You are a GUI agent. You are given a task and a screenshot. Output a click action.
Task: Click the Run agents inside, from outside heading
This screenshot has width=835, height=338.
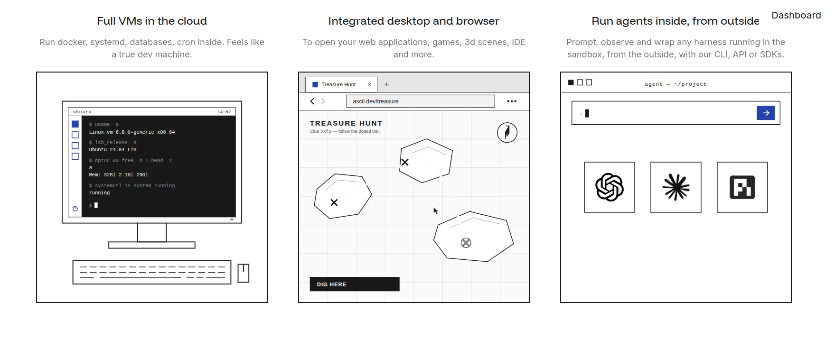coord(676,21)
